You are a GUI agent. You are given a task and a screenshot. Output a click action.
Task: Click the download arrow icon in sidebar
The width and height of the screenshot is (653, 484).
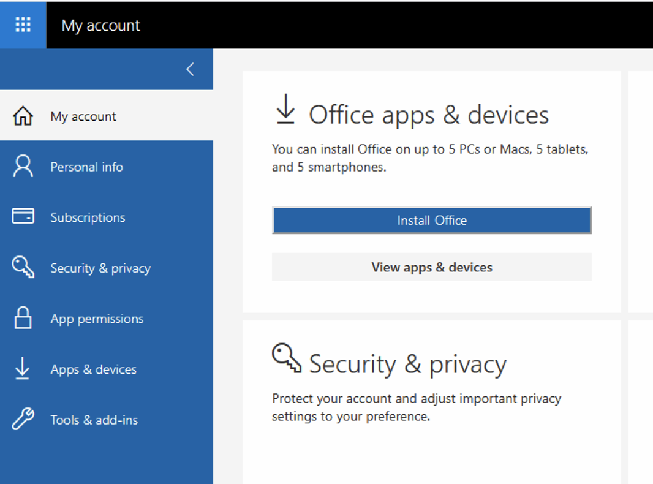tap(22, 369)
